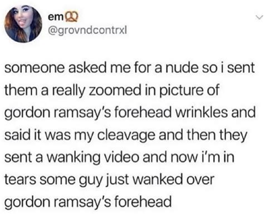Click the line 'them a really zoomed in picture of'

pyautogui.click(x=111, y=91)
